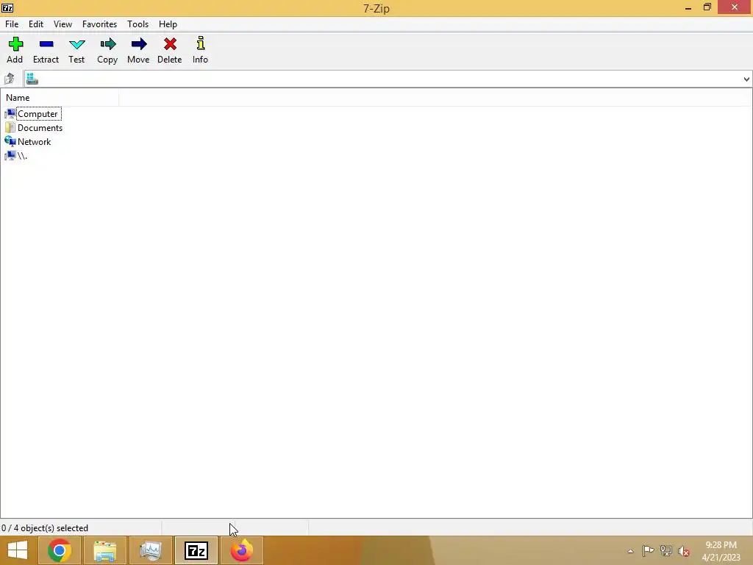Open the Favorites menu

(x=99, y=24)
